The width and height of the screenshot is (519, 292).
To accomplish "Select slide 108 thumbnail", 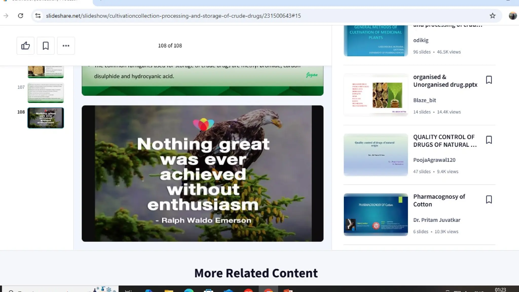I will pos(46,118).
